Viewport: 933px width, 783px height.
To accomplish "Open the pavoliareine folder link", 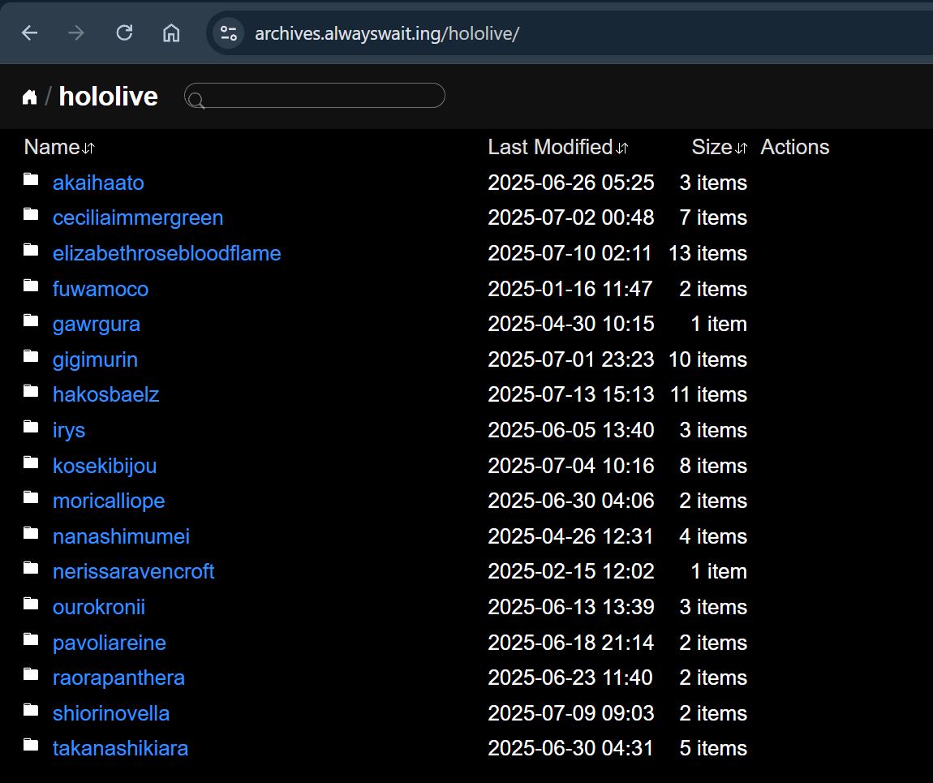I will [110, 643].
